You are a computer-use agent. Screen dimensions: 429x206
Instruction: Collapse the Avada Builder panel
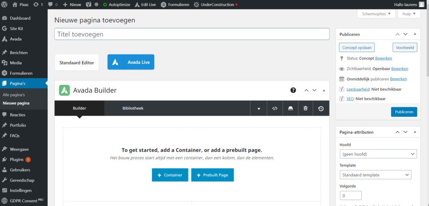(x=324, y=90)
